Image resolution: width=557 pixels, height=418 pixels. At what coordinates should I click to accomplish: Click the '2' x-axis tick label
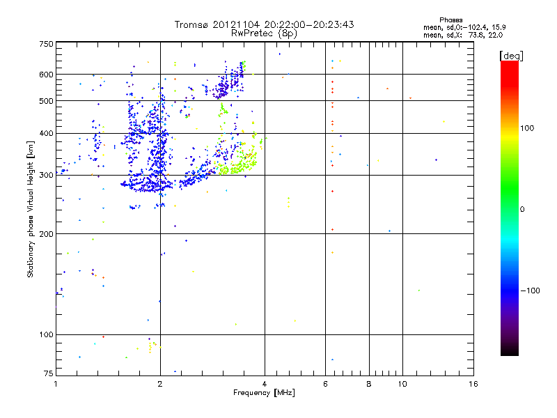(x=160, y=384)
